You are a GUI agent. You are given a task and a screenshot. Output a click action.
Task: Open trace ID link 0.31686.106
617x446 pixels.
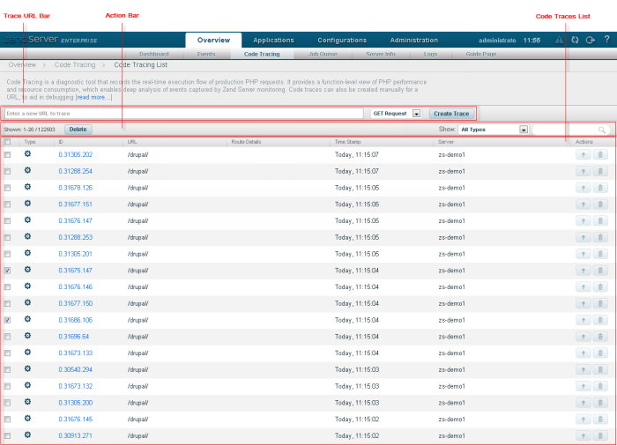(75, 320)
